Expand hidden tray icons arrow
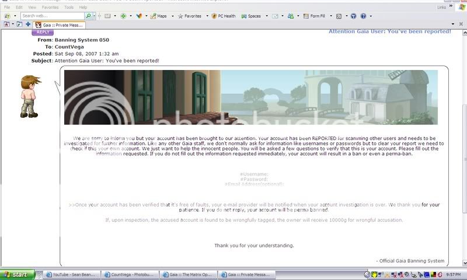This screenshot has height=280, width=467. [367, 275]
